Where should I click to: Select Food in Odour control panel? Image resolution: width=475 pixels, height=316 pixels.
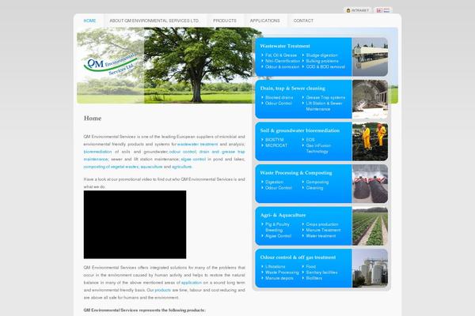[311, 267]
